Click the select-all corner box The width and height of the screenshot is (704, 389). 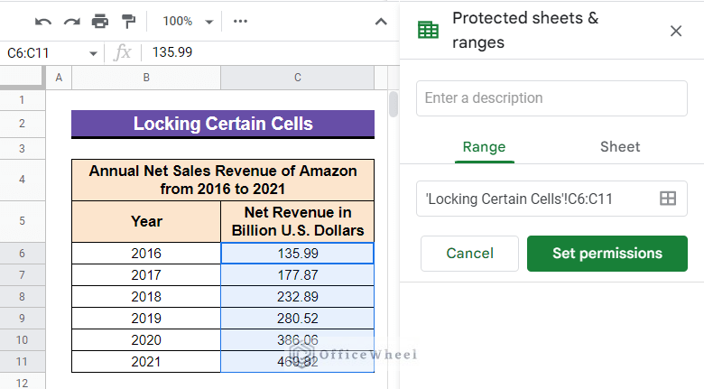pos(22,78)
